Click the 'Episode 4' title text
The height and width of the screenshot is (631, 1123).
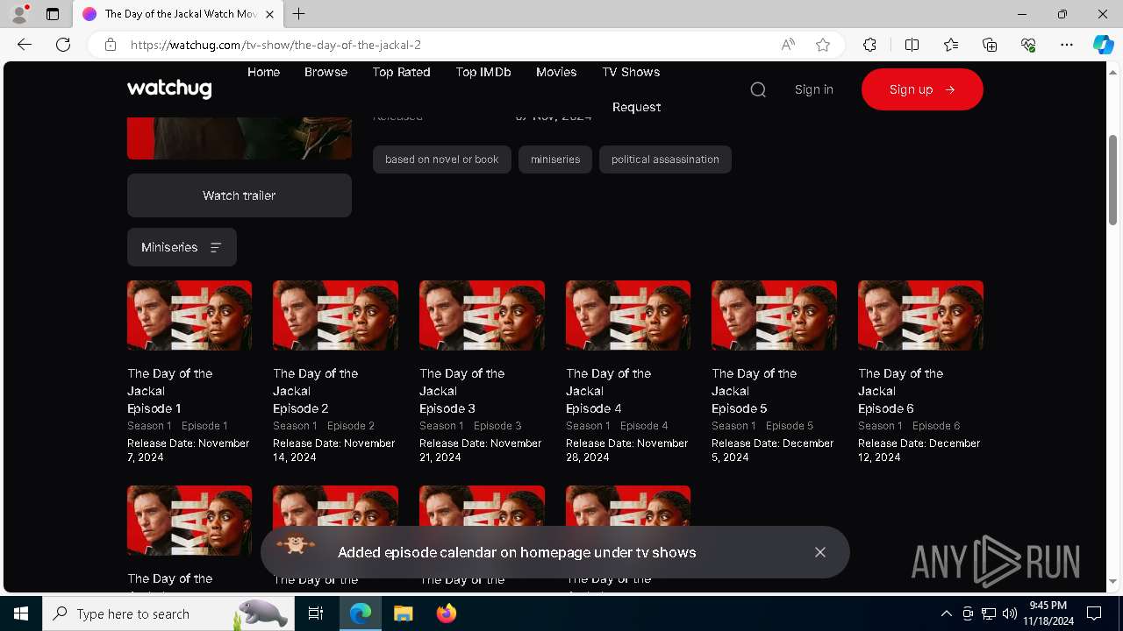(x=594, y=408)
